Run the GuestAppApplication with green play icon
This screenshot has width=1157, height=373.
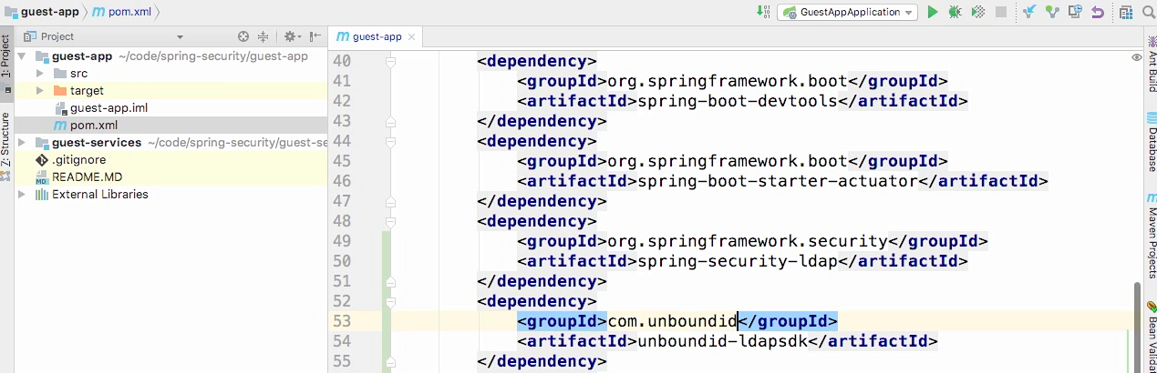tap(933, 13)
